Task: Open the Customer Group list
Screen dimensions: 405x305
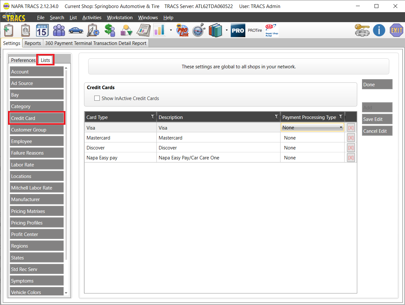Action: click(37, 130)
